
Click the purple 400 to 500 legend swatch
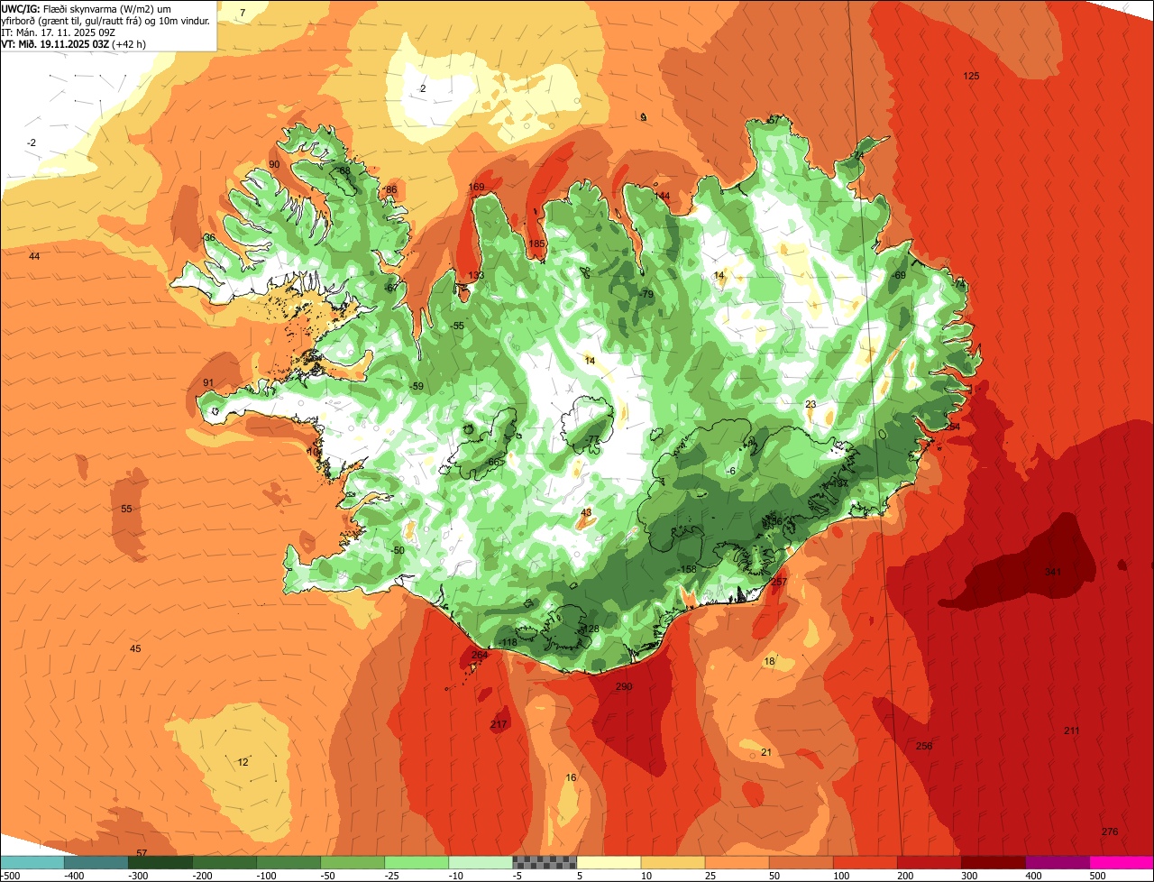[1058, 862]
